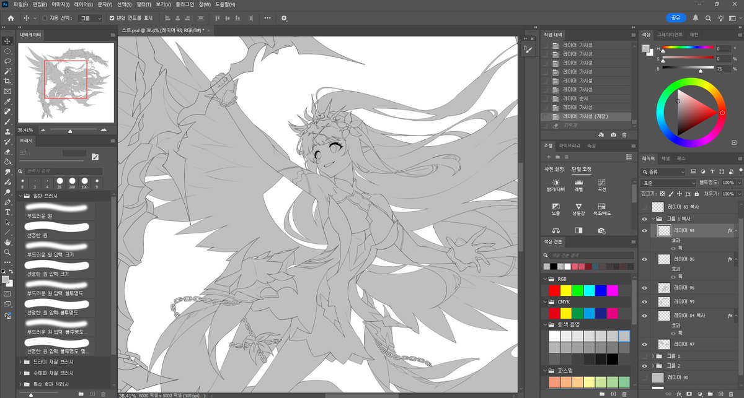Click the blue 공유 share button

point(676,18)
